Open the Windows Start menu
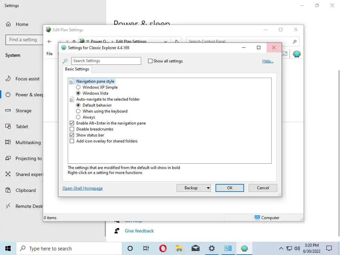The height and width of the screenshot is (255, 340). pyautogui.click(x=8, y=248)
